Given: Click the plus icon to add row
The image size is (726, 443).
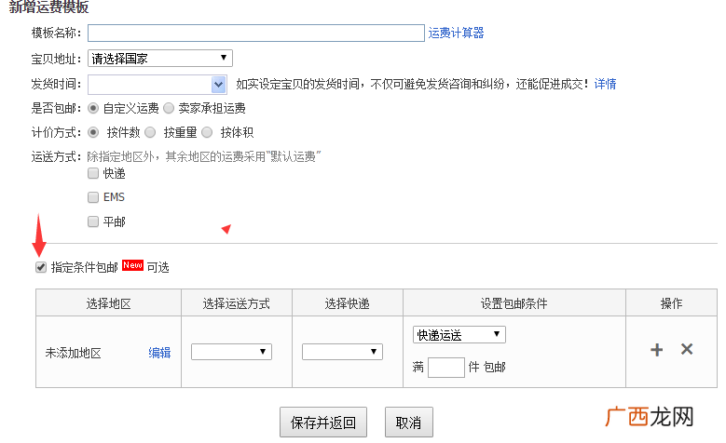Looking at the screenshot, I should coord(656,350).
